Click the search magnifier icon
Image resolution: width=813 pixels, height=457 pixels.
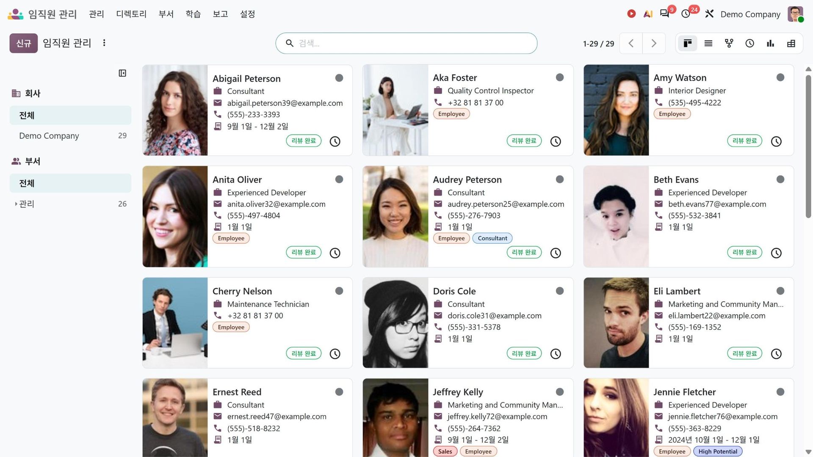(x=290, y=43)
